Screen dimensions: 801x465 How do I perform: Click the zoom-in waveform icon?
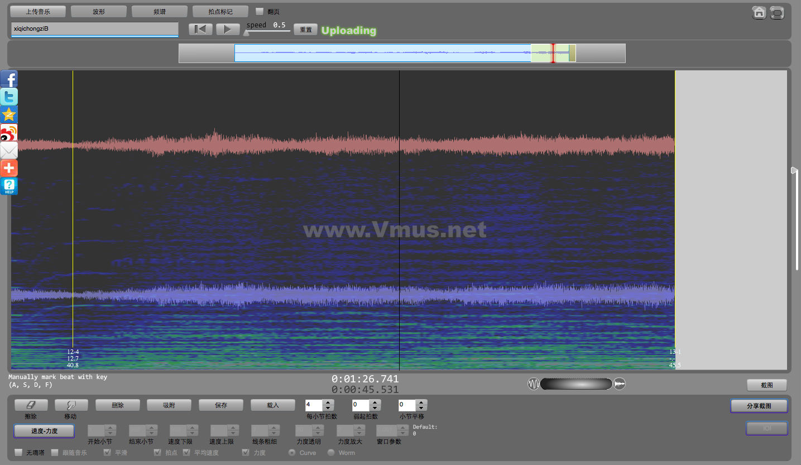click(x=620, y=384)
